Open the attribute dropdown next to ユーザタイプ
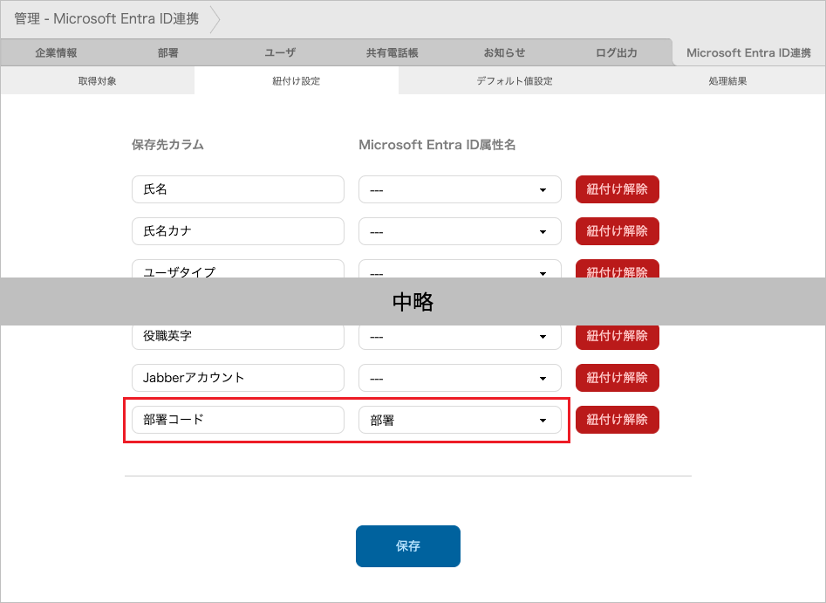 [460, 271]
